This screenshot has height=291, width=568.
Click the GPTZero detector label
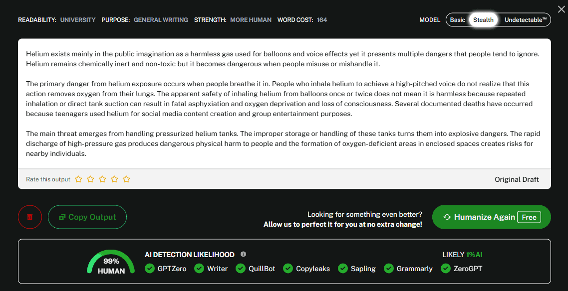click(172, 269)
